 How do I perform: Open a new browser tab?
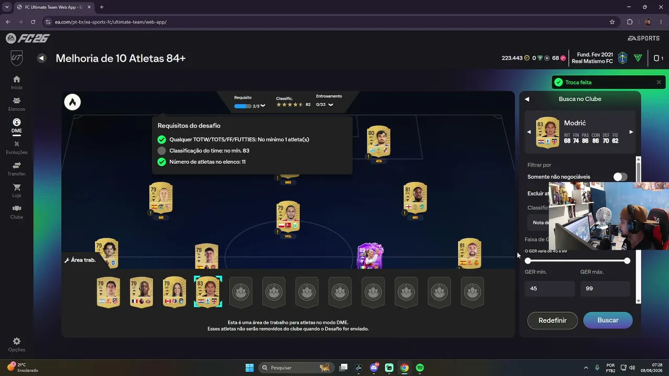101,7
